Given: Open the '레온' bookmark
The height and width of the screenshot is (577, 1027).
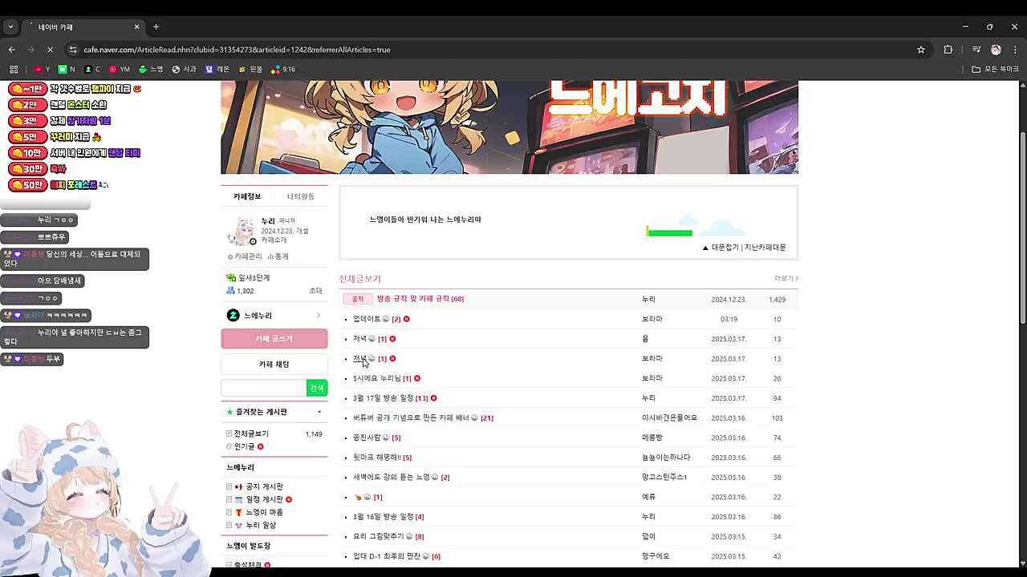Looking at the screenshot, I should pos(217,70).
